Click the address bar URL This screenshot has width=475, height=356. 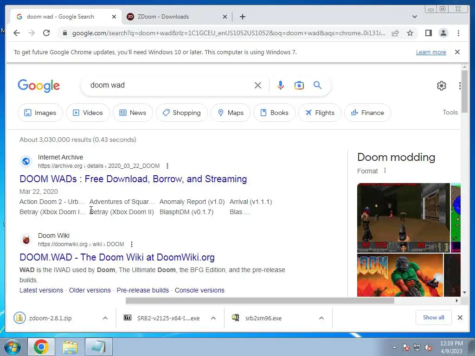coord(229,33)
